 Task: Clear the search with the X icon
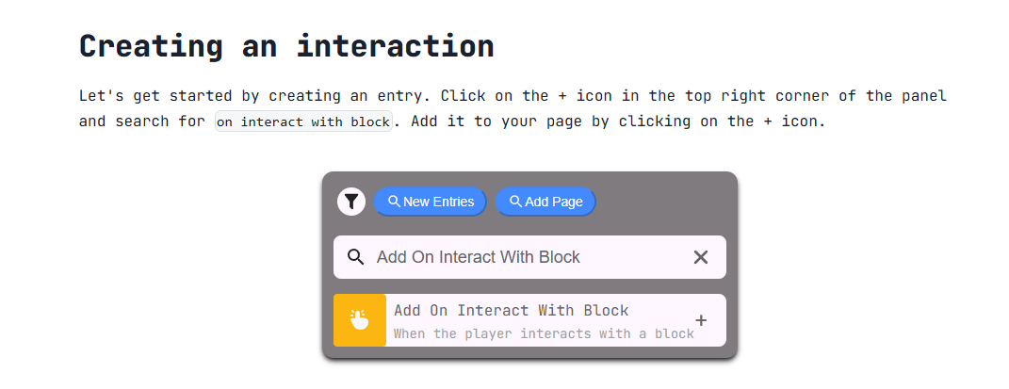point(701,257)
